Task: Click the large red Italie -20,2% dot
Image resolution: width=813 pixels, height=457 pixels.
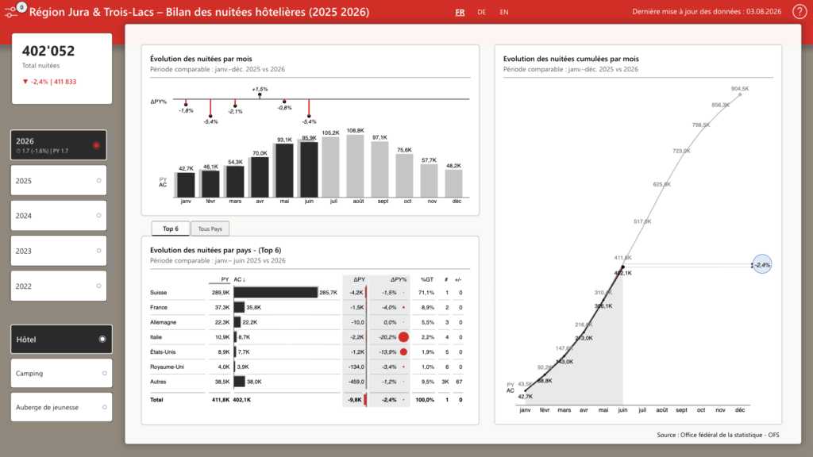Action: pos(403,337)
